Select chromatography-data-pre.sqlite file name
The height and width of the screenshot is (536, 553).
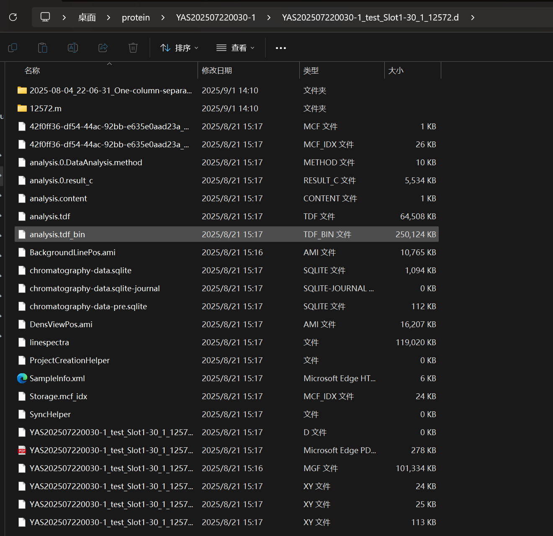88,306
